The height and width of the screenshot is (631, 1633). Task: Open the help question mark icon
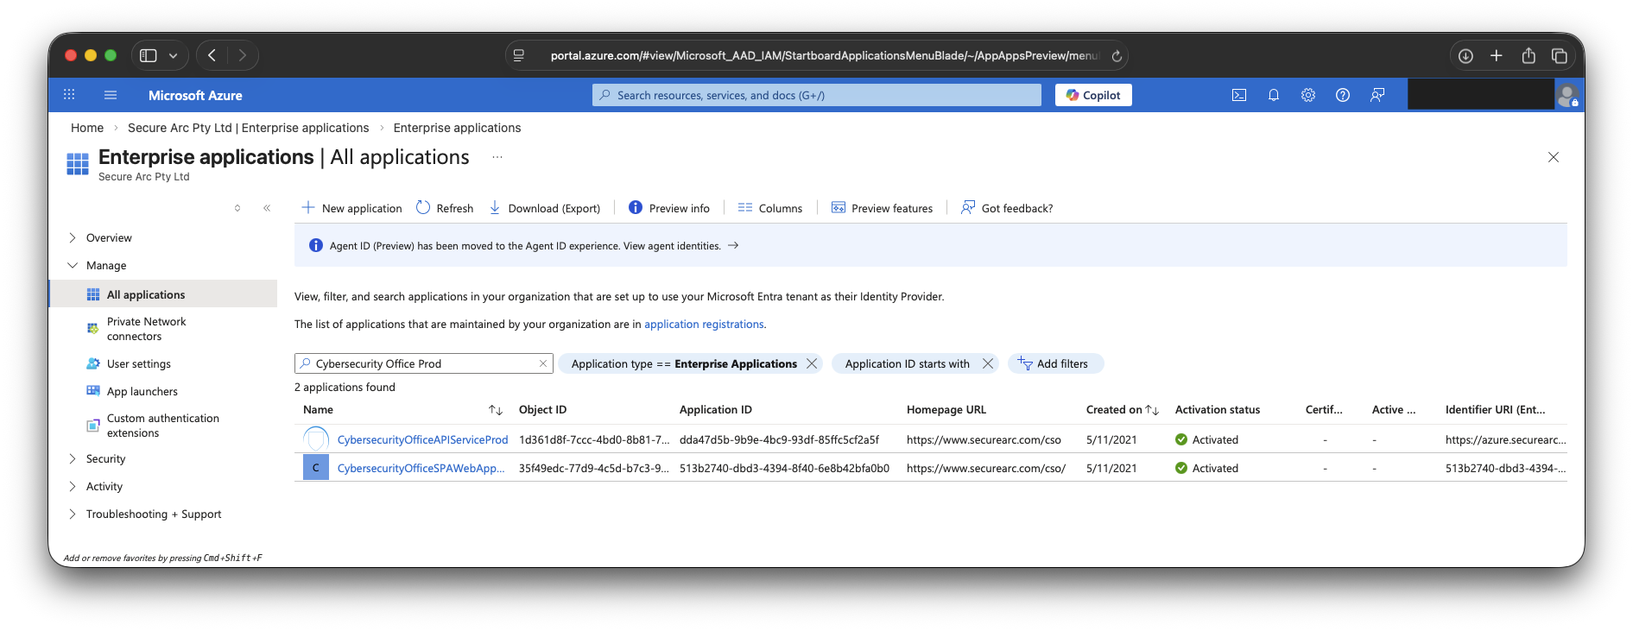pos(1342,95)
